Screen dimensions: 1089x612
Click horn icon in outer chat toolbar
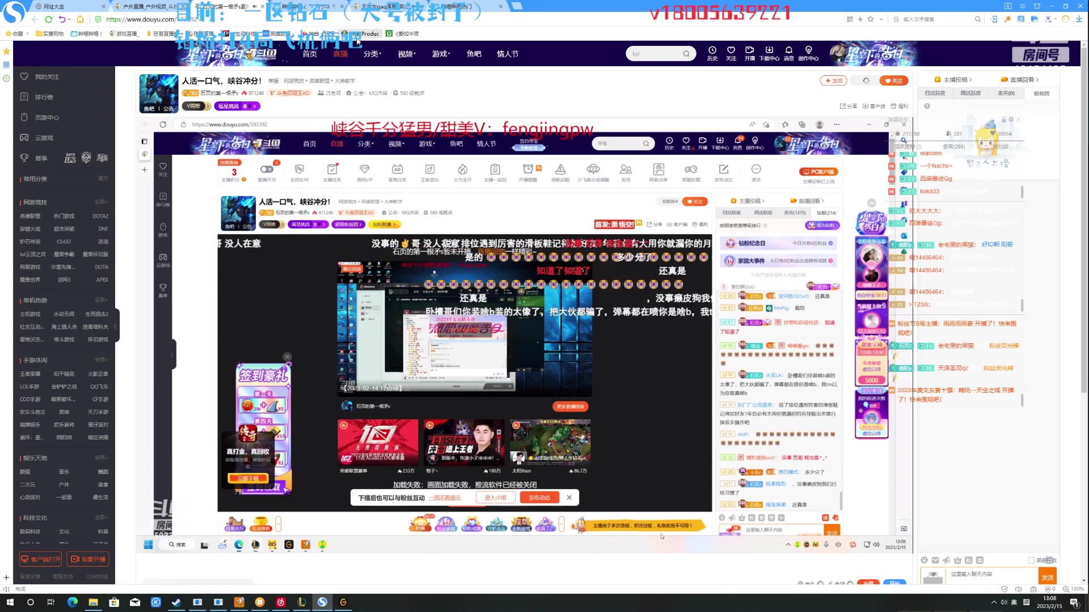click(946, 560)
